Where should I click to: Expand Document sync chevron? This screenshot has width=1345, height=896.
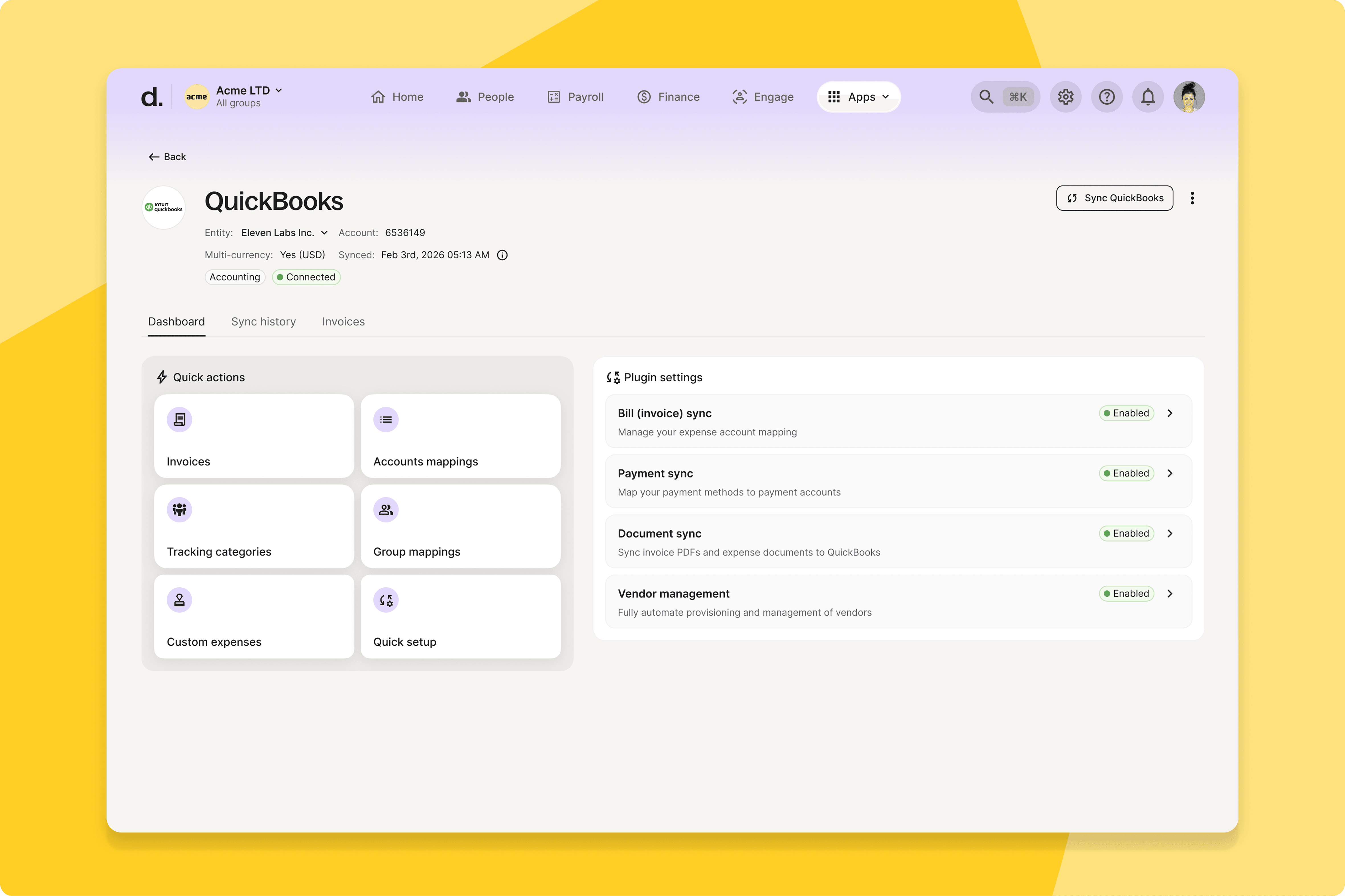pos(1170,533)
